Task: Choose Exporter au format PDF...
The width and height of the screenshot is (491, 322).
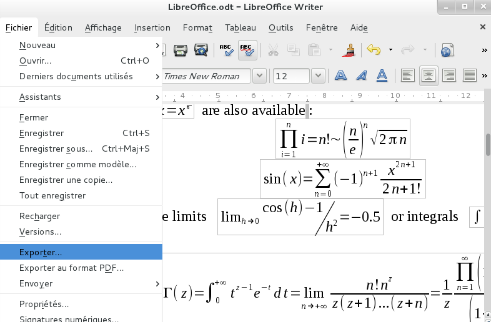Action: 81,268
